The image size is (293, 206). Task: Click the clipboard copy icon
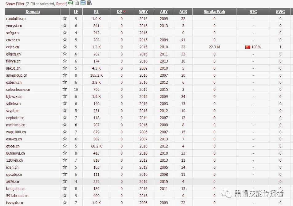click(x=89, y=3)
